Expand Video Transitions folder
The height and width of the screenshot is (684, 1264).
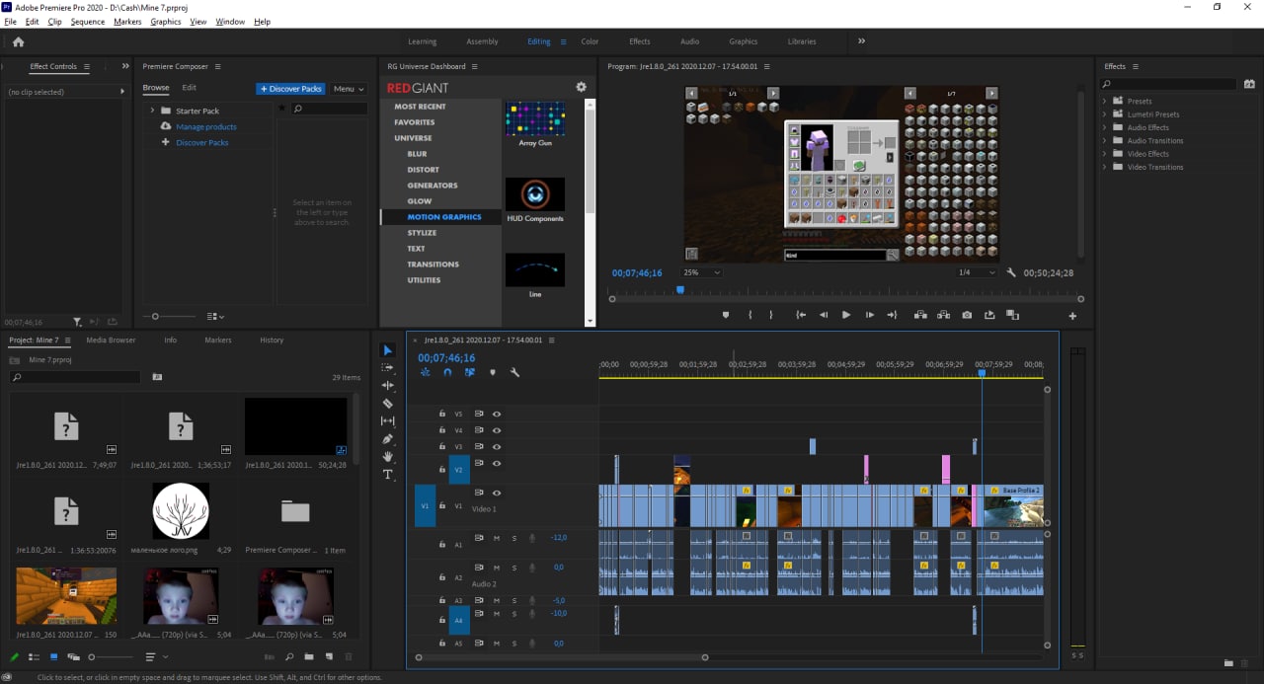(1105, 167)
